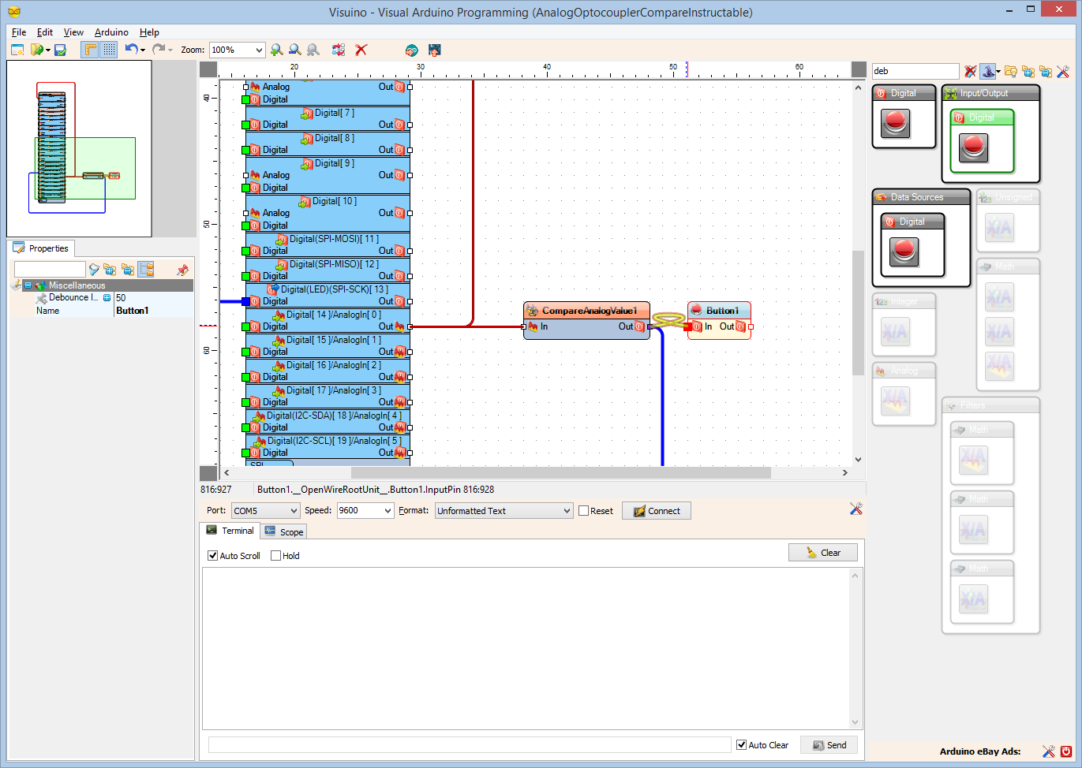1082x768 pixels.
Task: Click the Connect button
Action: (656, 510)
